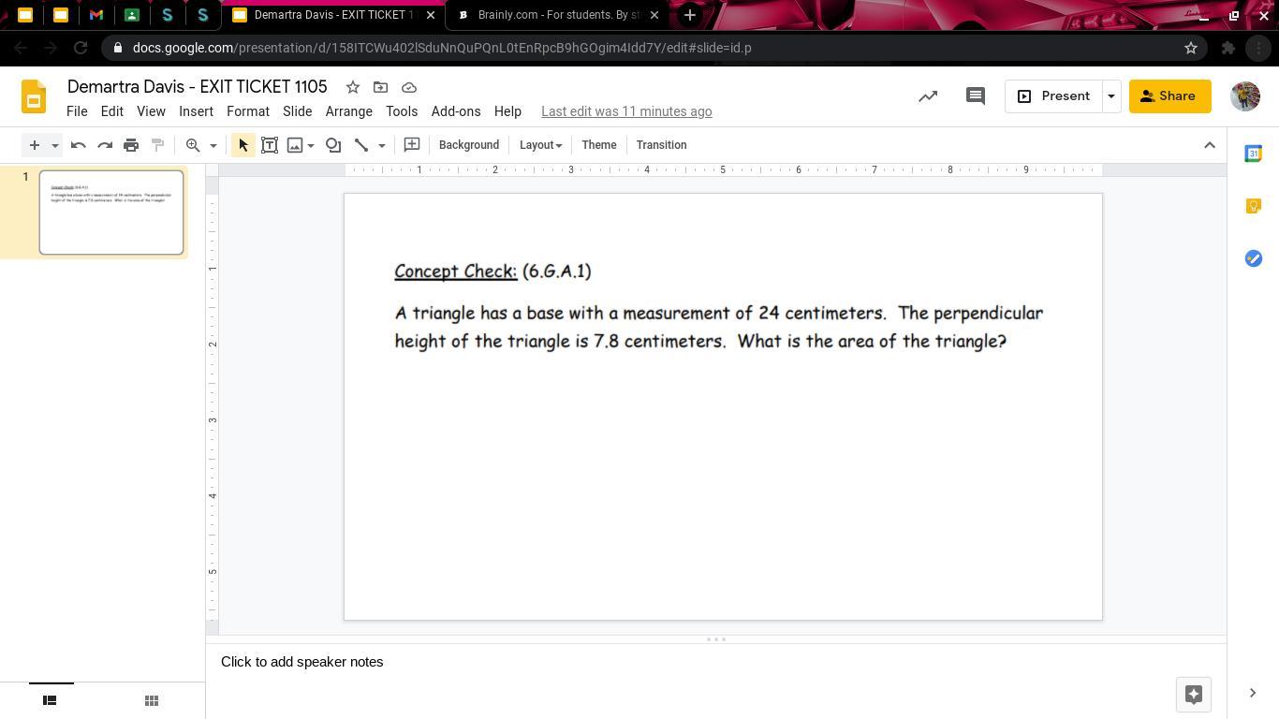Star the presentation title
The image size is (1279, 719).
[x=353, y=87]
